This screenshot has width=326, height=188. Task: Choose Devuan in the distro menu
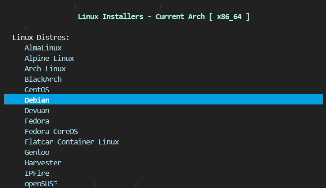37,110
